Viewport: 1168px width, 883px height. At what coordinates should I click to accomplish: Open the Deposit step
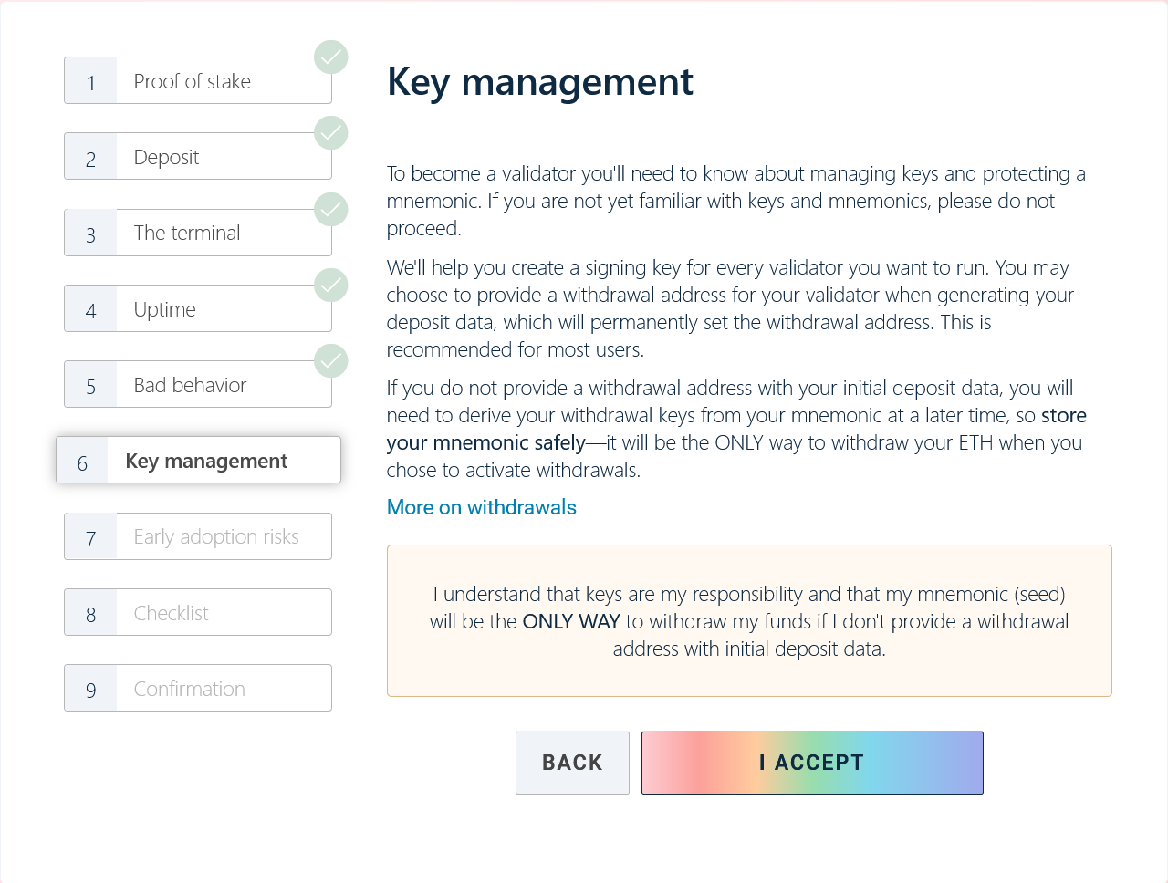click(x=198, y=157)
